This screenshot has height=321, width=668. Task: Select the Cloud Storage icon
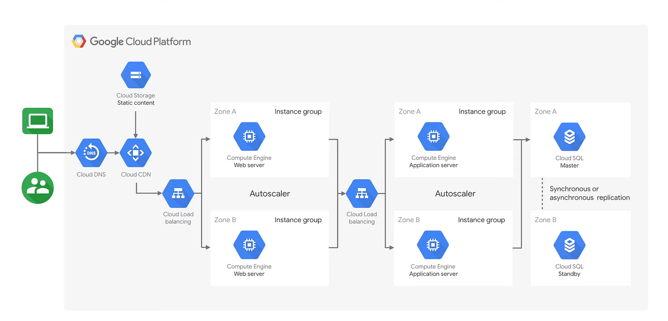136,74
